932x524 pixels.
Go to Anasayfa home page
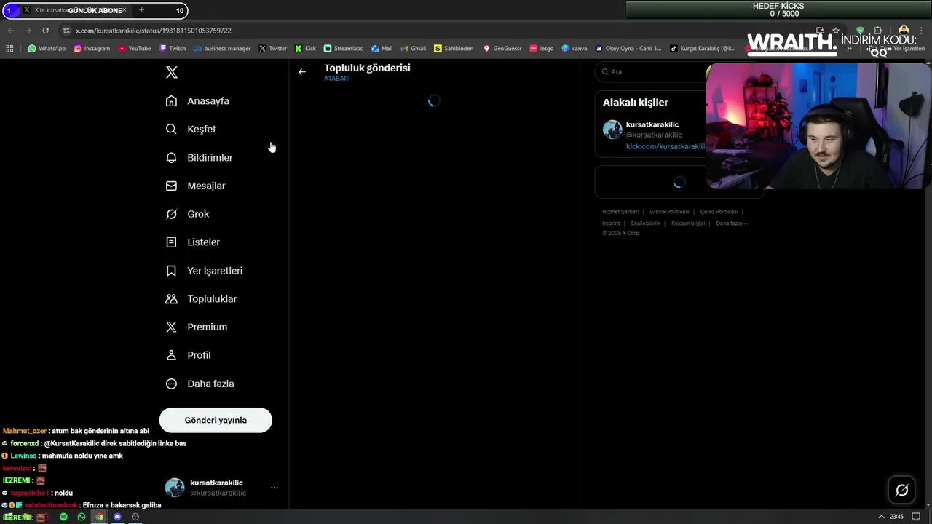pyautogui.click(x=197, y=101)
